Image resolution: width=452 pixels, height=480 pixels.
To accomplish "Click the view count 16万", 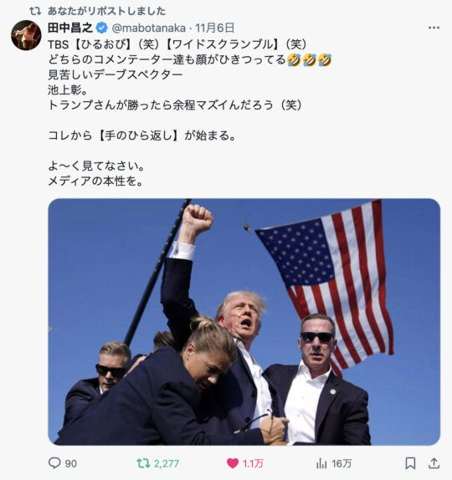I will point(342,463).
